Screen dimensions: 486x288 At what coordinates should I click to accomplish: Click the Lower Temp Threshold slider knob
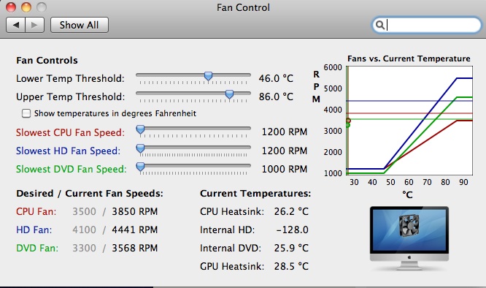click(208, 76)
